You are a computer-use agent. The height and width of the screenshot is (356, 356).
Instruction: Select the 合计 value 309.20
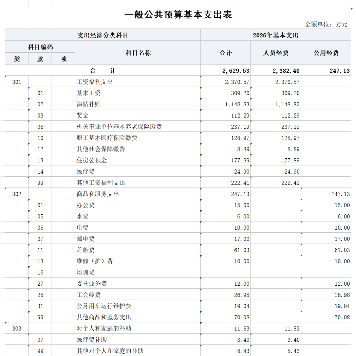(225, 93)
